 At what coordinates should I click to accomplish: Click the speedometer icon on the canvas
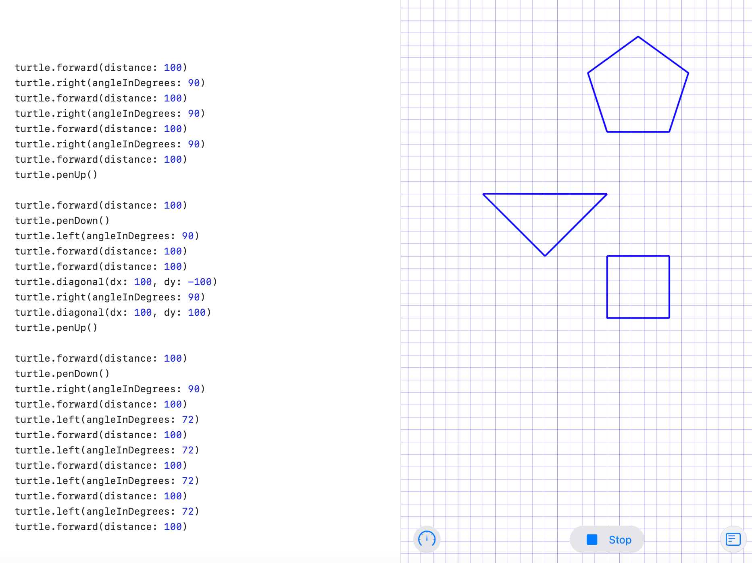coord(427,540)
